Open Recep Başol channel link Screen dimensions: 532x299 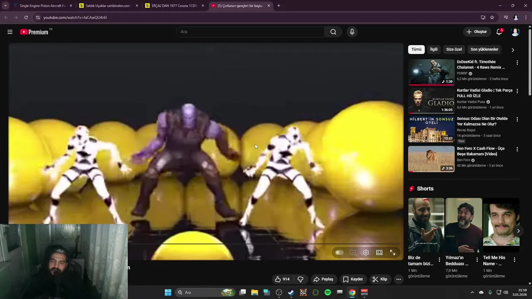[x=466, y=130]
